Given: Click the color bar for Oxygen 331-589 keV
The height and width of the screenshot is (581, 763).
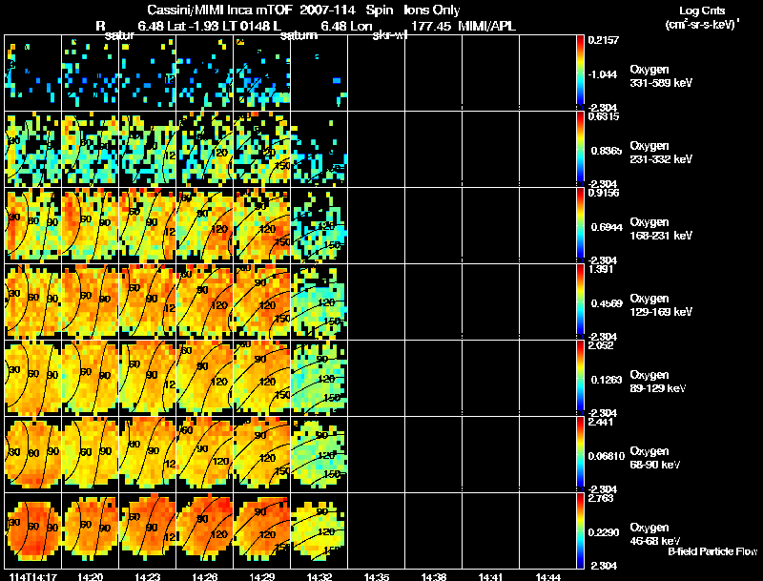Looking at the screenshot, I should [580, 73].
